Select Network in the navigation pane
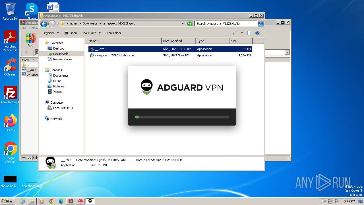364x205 pixels. click(x=56, y=119)
